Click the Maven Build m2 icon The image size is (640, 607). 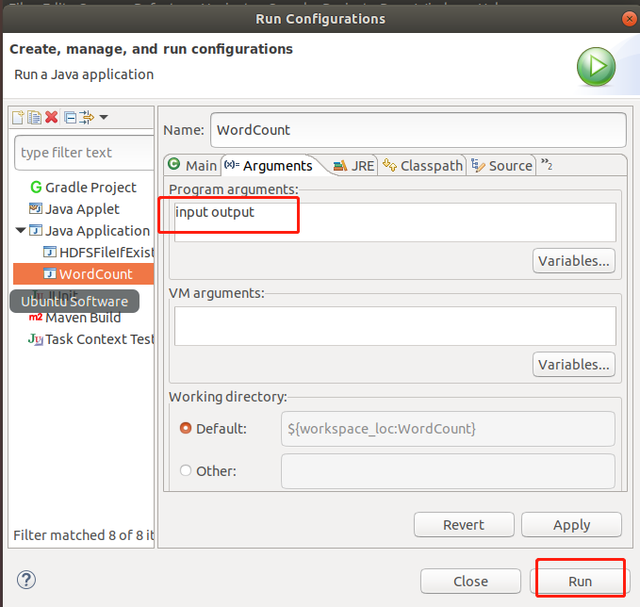click(36, 318)
